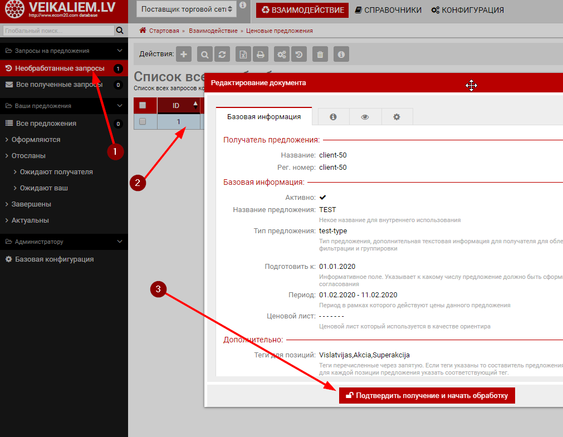Click the search magnifier in actions toolbar
563x437 pixels.
tap(205, 54)
